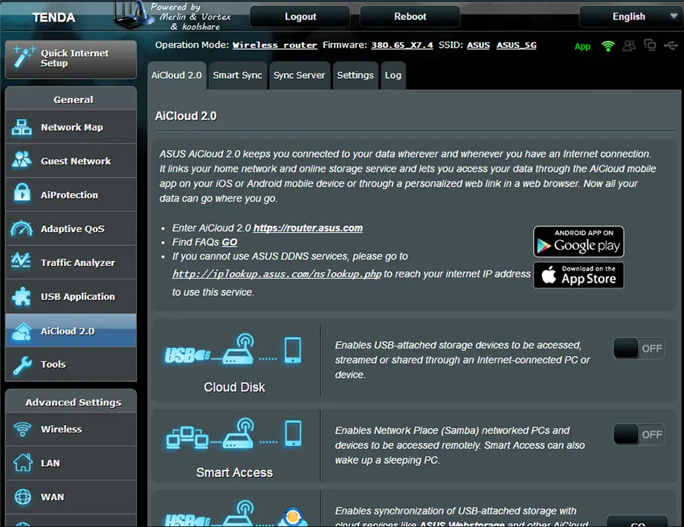Click the green WiFi status icon

pos(607,46)
